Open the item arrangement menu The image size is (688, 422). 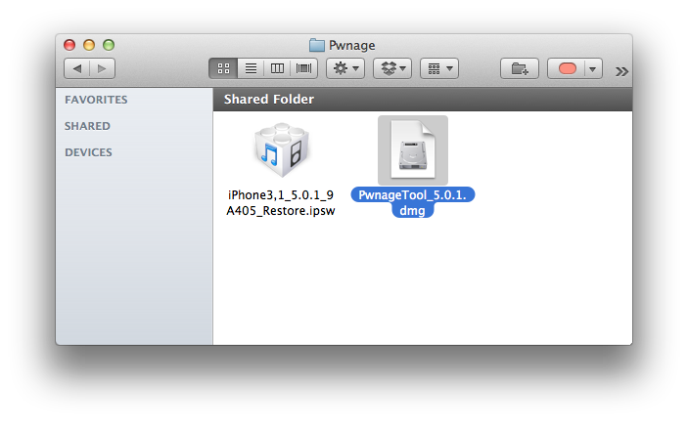[x=438, y=68]
